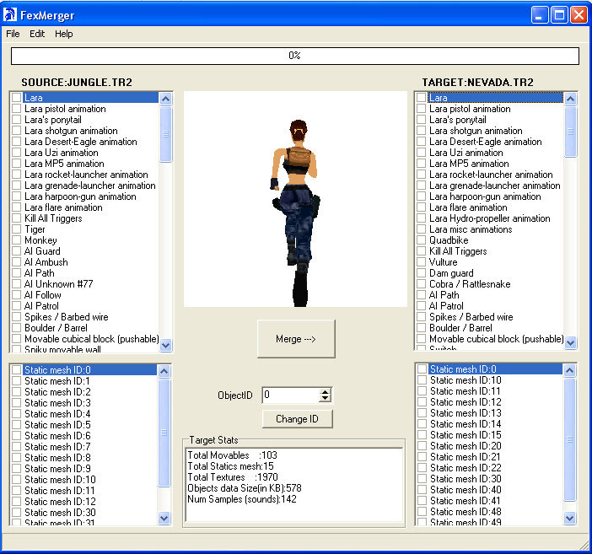Select source Spikes / Barbed wire item

point(67,317)
